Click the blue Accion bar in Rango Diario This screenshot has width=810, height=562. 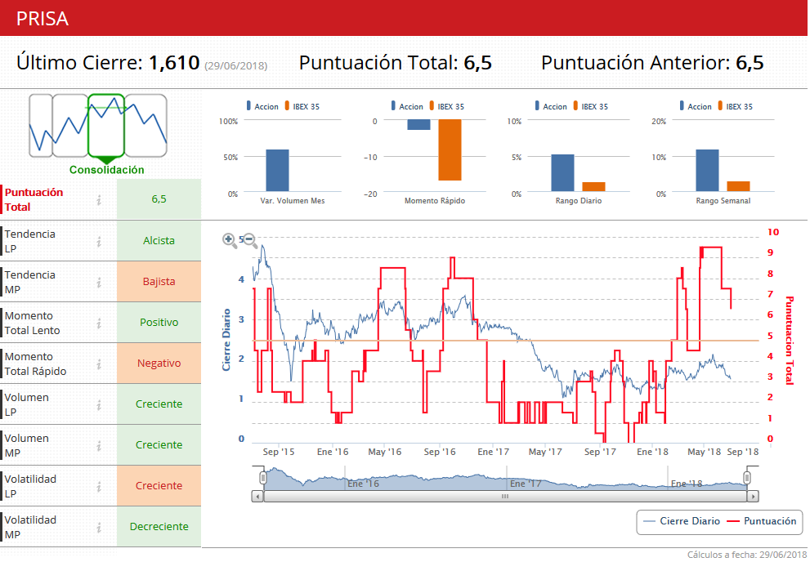pyautogui.click(x=562, y=173)
